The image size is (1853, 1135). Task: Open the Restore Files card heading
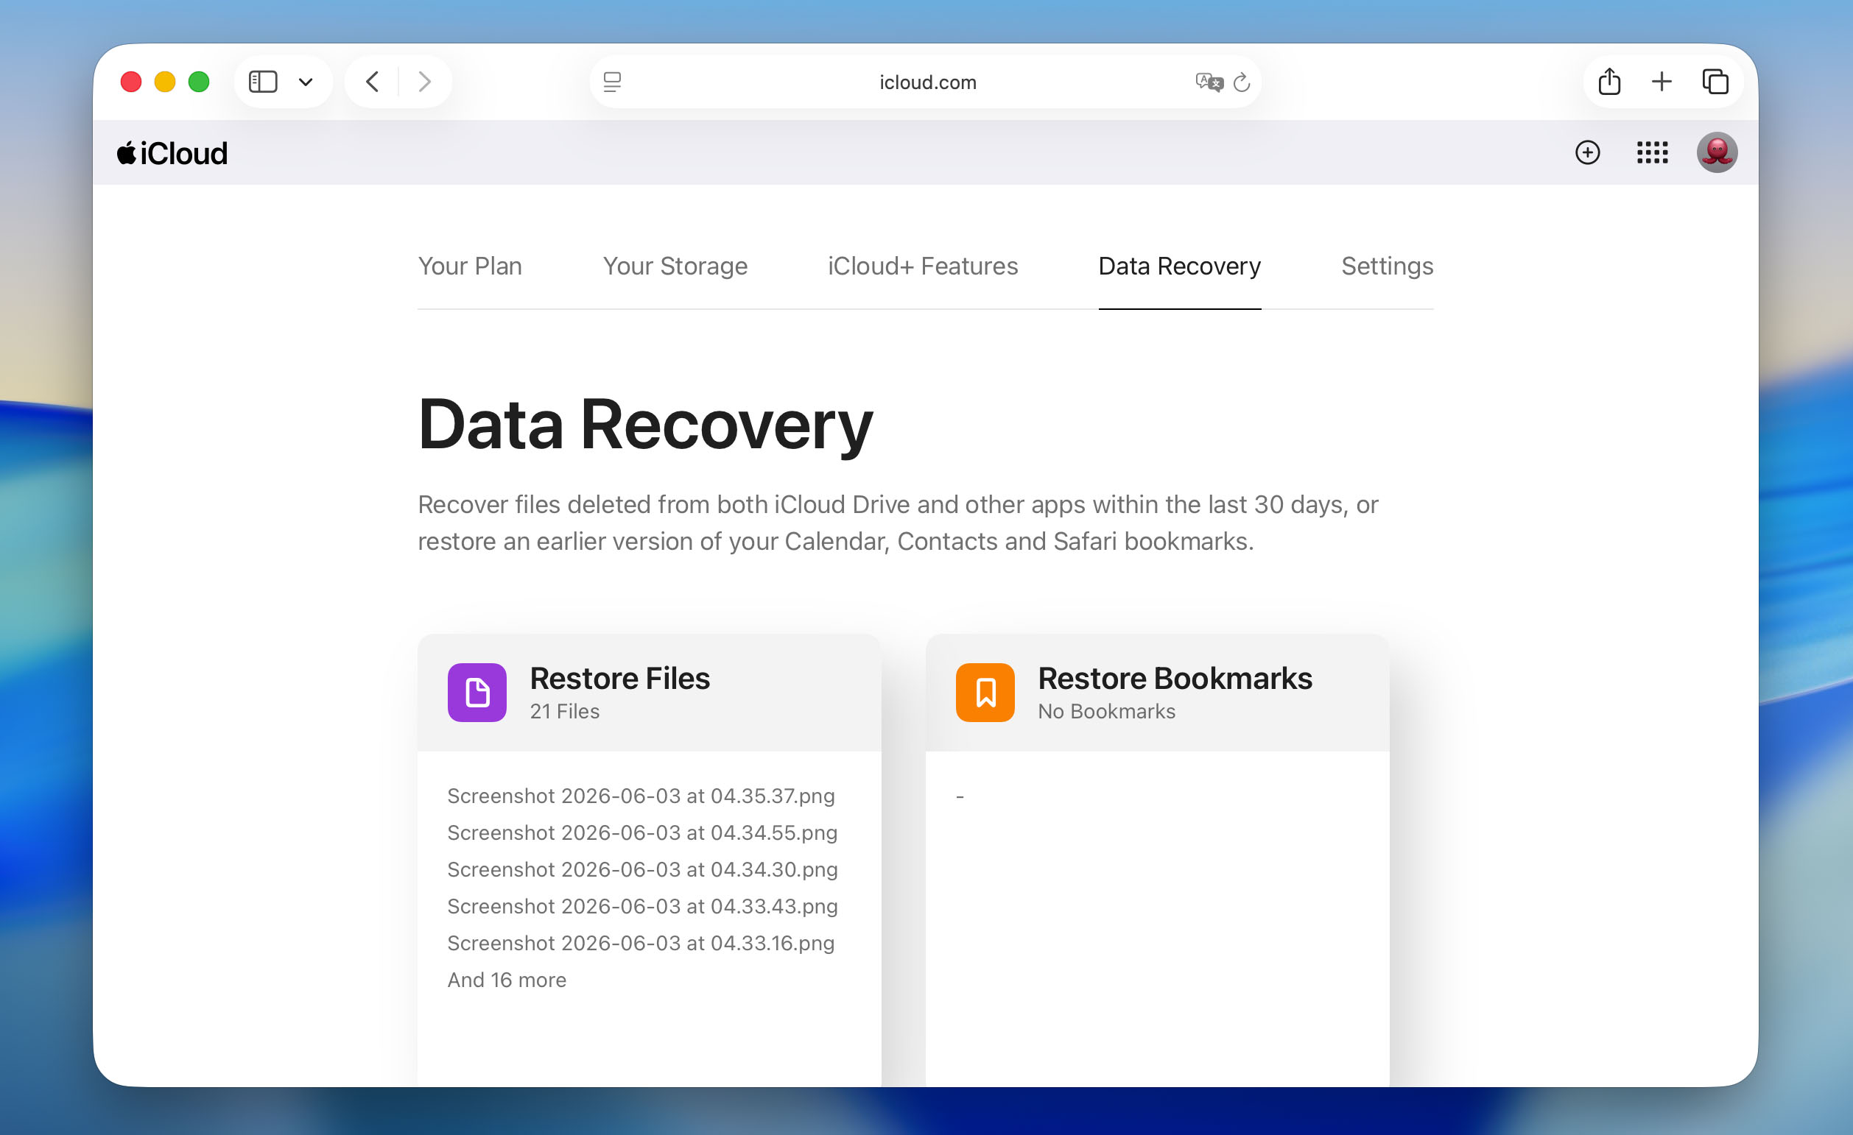click(x=619, y=678)
